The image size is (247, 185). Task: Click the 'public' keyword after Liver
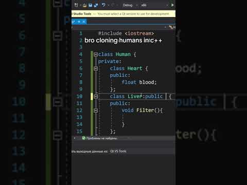(x=154, y=96)
